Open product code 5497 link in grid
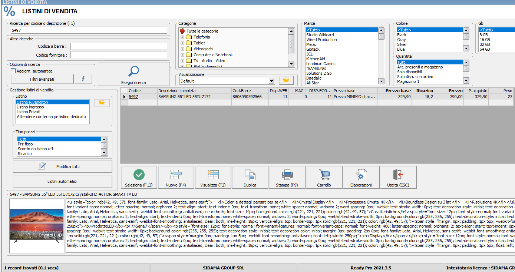This screenshot has height=272, width=515. [133, 97]
